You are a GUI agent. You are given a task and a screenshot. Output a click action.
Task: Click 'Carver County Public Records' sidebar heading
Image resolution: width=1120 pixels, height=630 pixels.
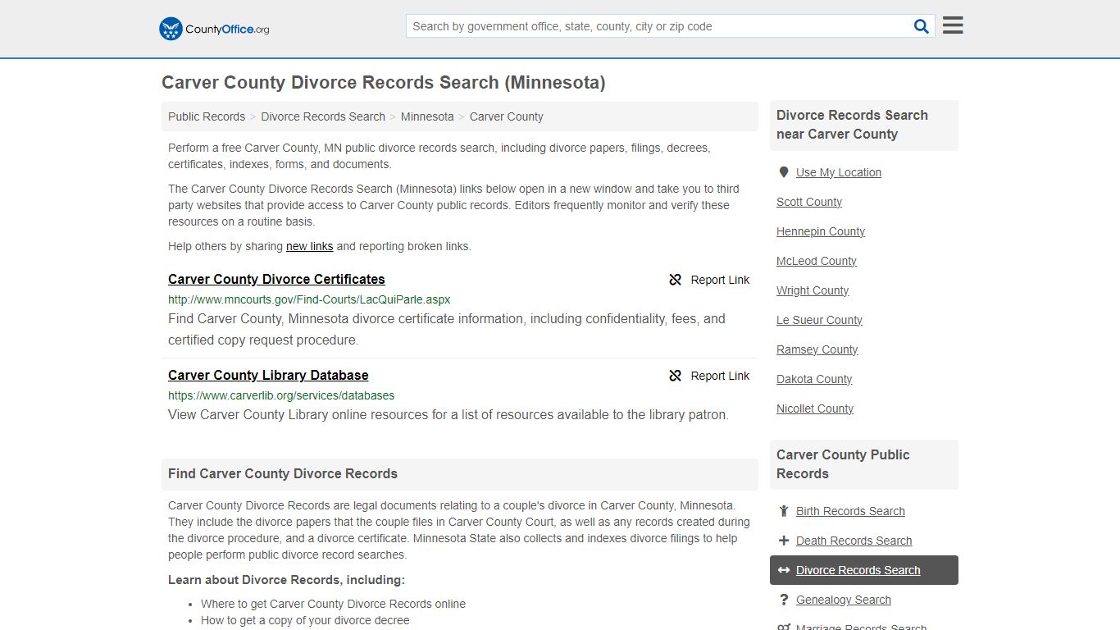843,464
